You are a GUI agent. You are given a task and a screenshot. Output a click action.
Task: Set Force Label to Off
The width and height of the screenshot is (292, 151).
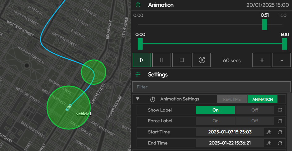click(255, 121)
